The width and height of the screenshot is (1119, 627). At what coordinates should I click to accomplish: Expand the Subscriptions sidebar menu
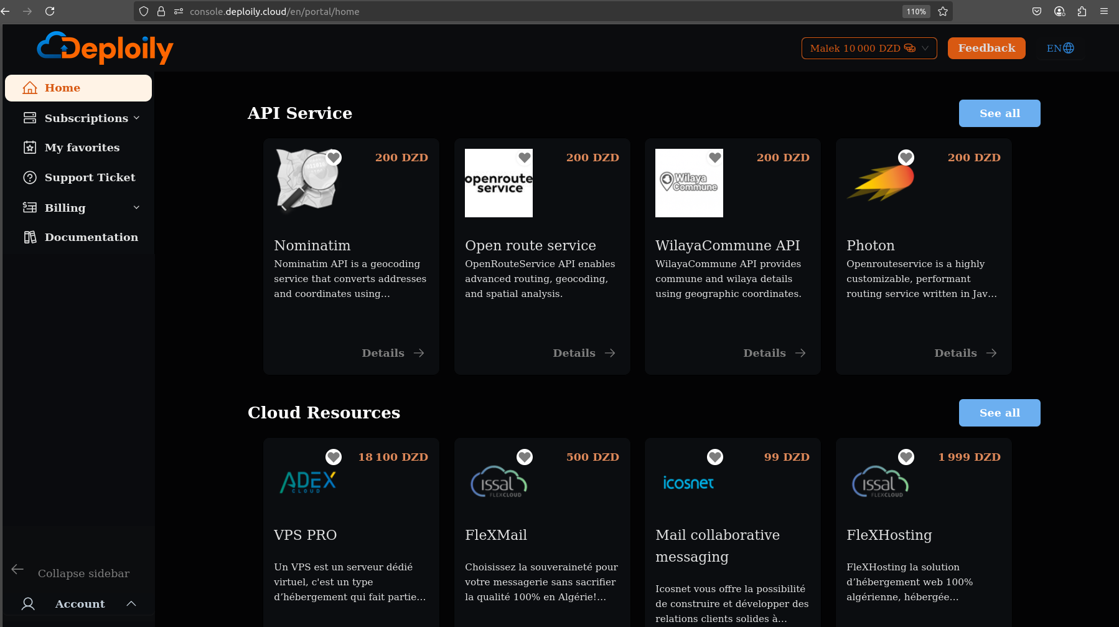(x=81, y=118)
